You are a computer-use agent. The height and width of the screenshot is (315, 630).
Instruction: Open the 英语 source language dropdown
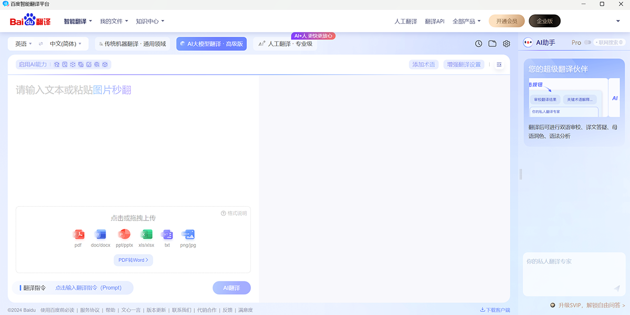(x=22, y=44)
